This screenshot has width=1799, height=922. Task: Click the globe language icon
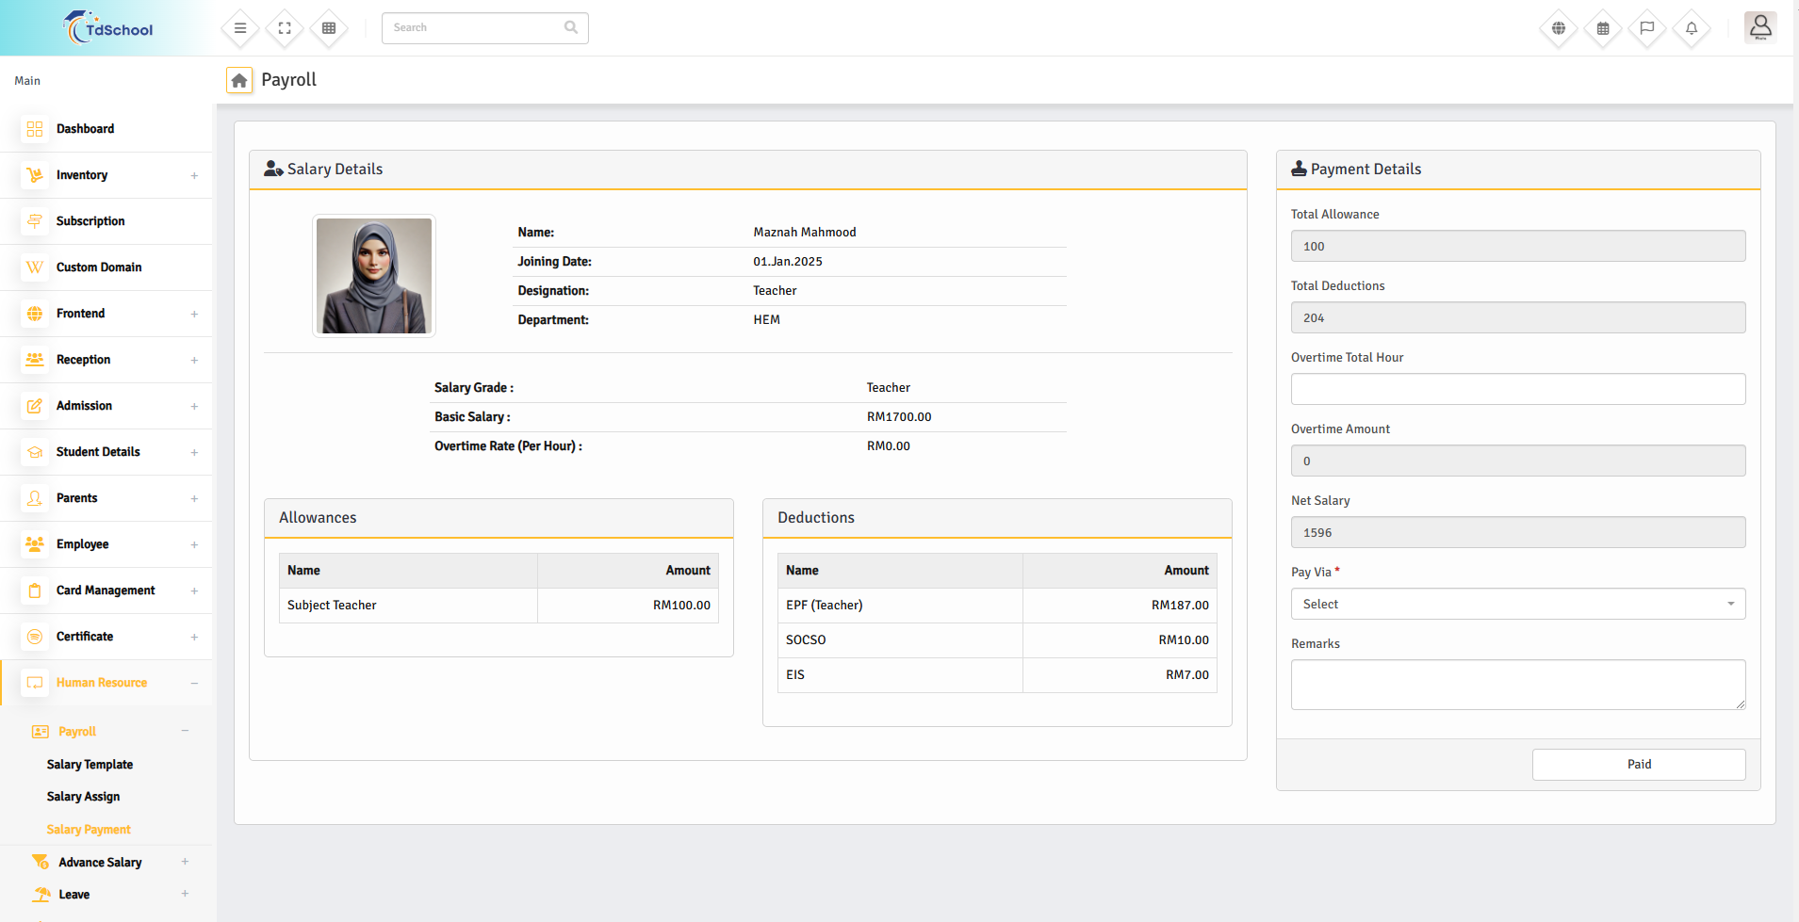[x=1559, y=28]
